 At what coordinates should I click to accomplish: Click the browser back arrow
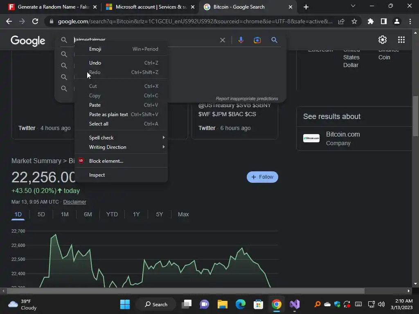(x=9, y=21)
